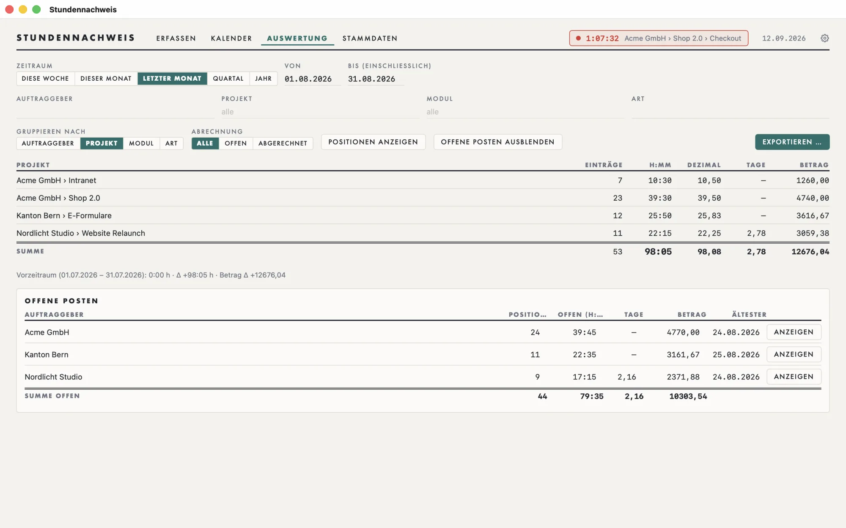Select the Acme GmbH › Shop 2.0 row
Image resolution: width=846 pixels, height=528 pixels.
pyautogui.click(x=423, y=198)
